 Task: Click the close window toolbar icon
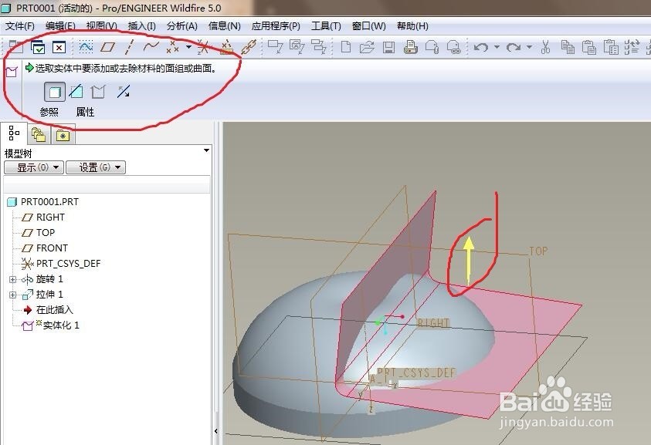(59, 47)
